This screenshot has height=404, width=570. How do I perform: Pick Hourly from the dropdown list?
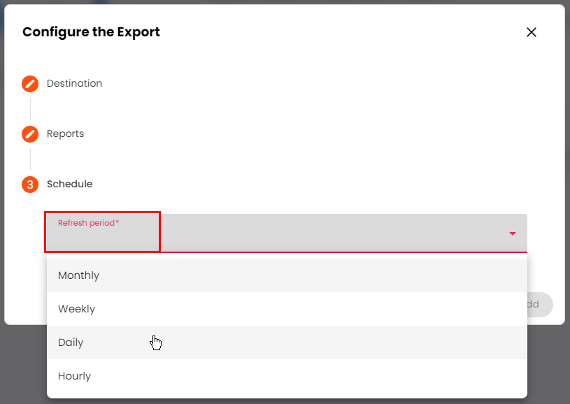(74, 376)
